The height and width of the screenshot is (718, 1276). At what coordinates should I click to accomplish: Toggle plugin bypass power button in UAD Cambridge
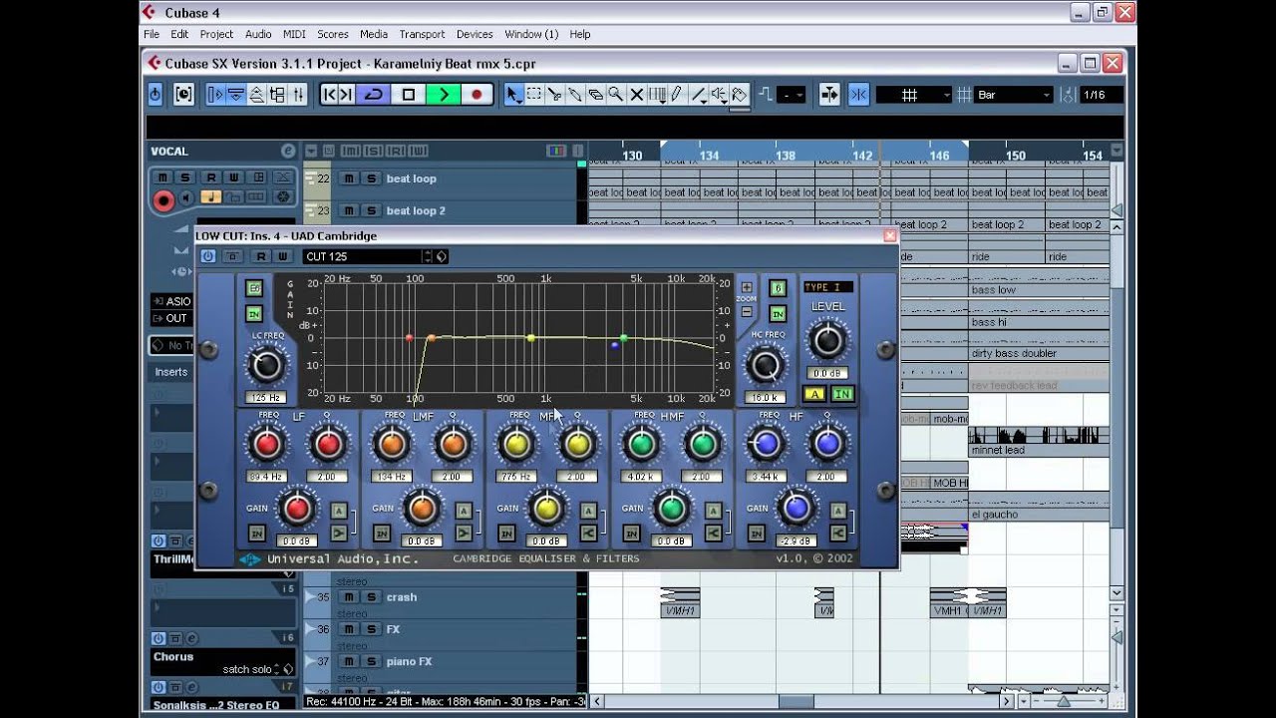click(x=207, y=256)
